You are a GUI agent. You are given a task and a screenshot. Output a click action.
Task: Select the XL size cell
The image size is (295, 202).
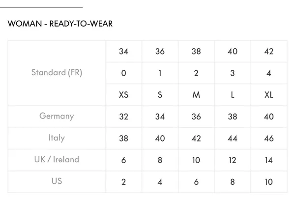click(x=268, y=95)
